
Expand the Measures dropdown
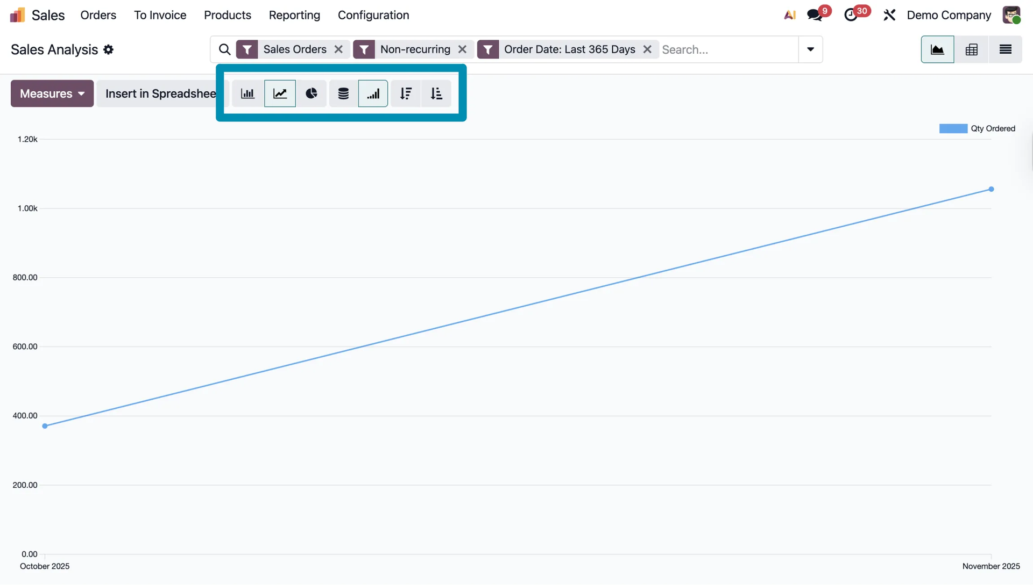[52, 93]
